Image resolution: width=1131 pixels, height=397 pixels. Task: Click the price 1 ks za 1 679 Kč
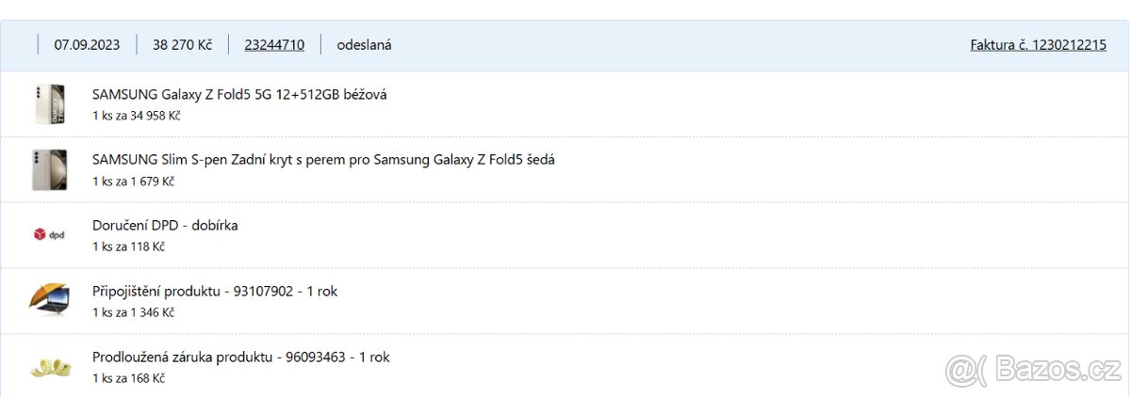click(x=133, y=181)
